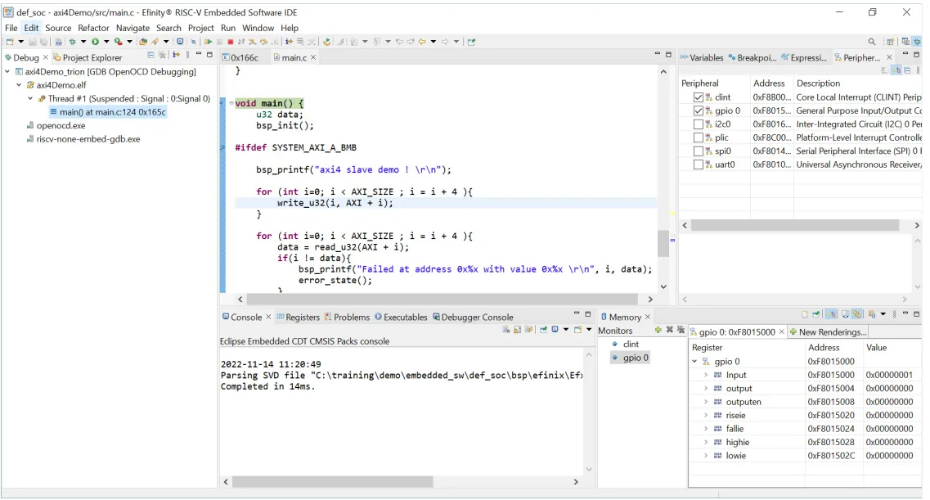Viewport: 930px width, 500px height.
Task: Click the editor vertical scrollbar thumb
Action: click(663, 242)
